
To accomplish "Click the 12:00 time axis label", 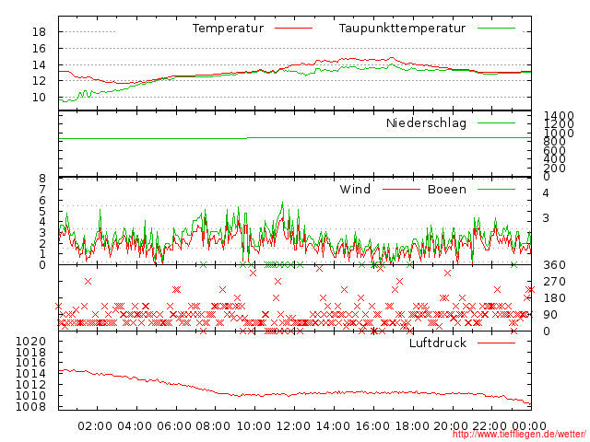I will point(293,425).
